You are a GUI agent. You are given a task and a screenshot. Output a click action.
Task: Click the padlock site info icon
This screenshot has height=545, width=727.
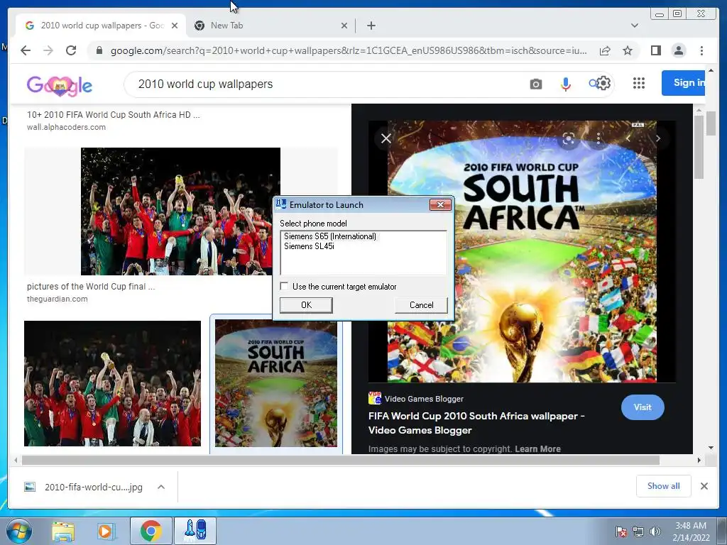click(99, 50)
